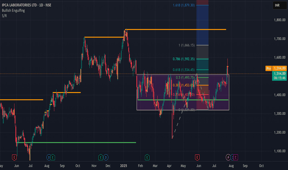Open the red earnings marker before Jun 2025

coord(197,157)
